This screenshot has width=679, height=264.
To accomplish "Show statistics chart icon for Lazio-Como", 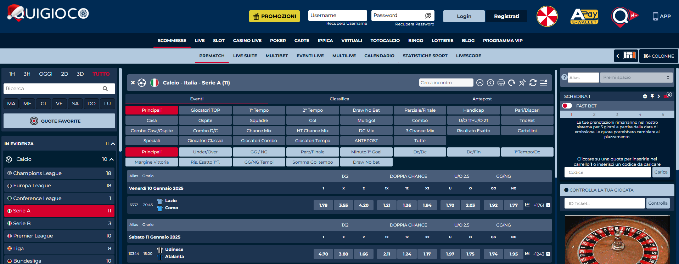I will click(527, 205).
